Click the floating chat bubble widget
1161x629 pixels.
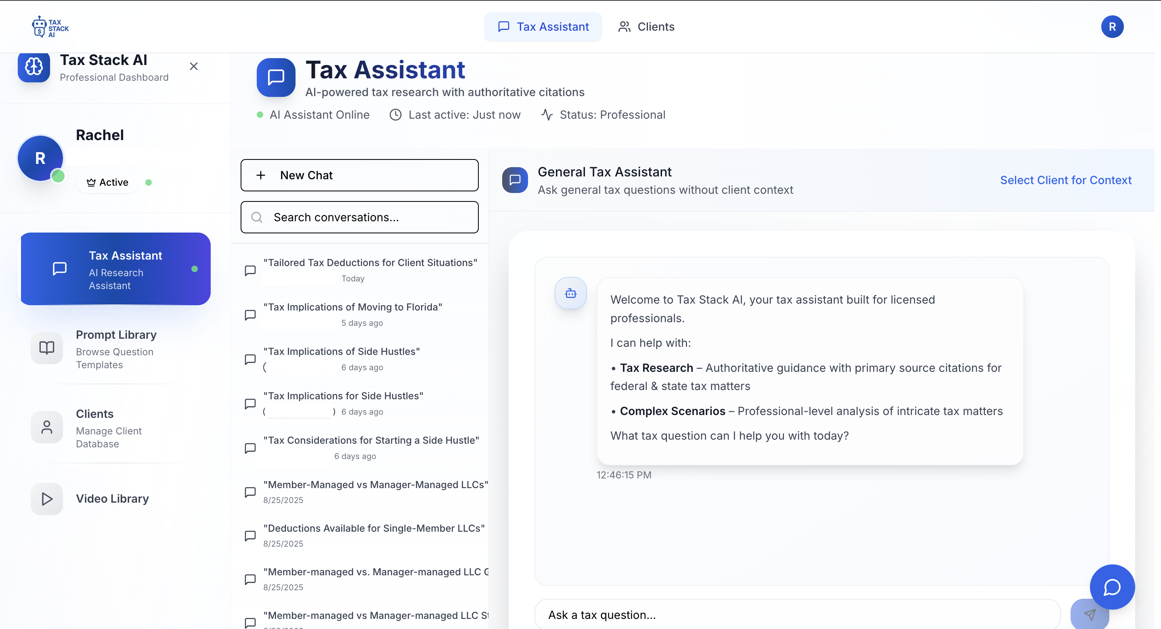(x=1111, y=587)
